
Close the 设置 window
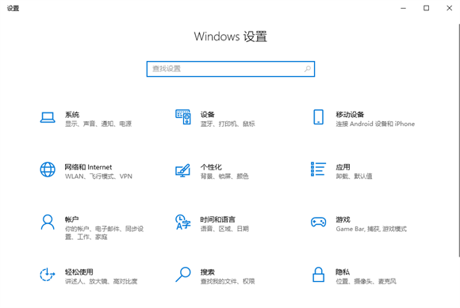449,8
